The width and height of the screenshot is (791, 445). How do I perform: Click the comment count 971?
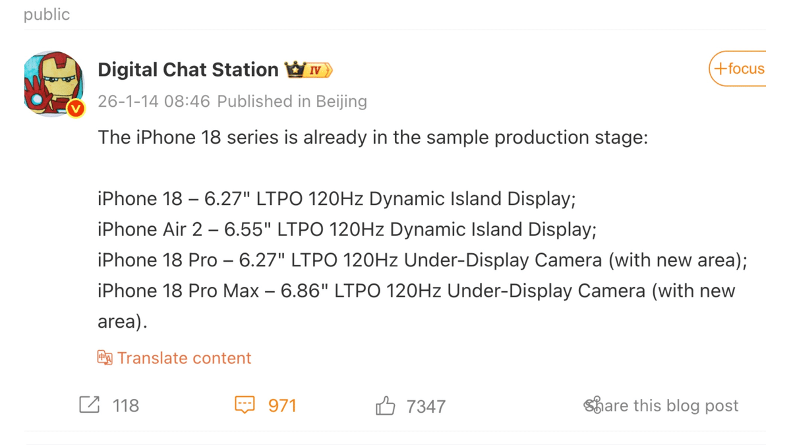(x=282, y=405)
